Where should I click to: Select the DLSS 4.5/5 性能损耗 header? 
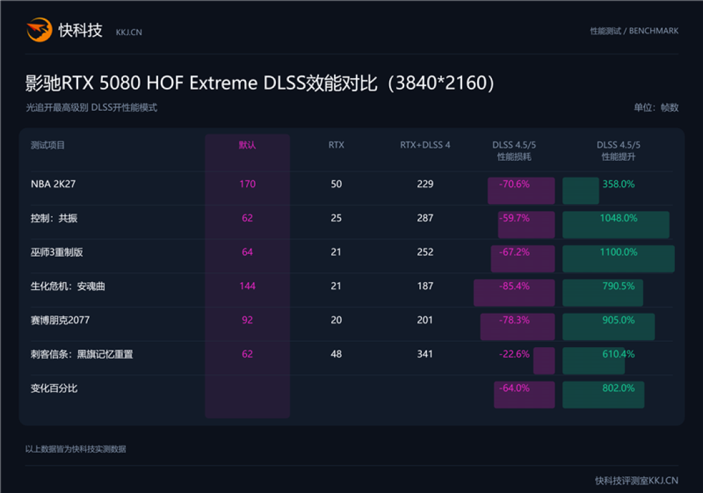pos(514,150)
